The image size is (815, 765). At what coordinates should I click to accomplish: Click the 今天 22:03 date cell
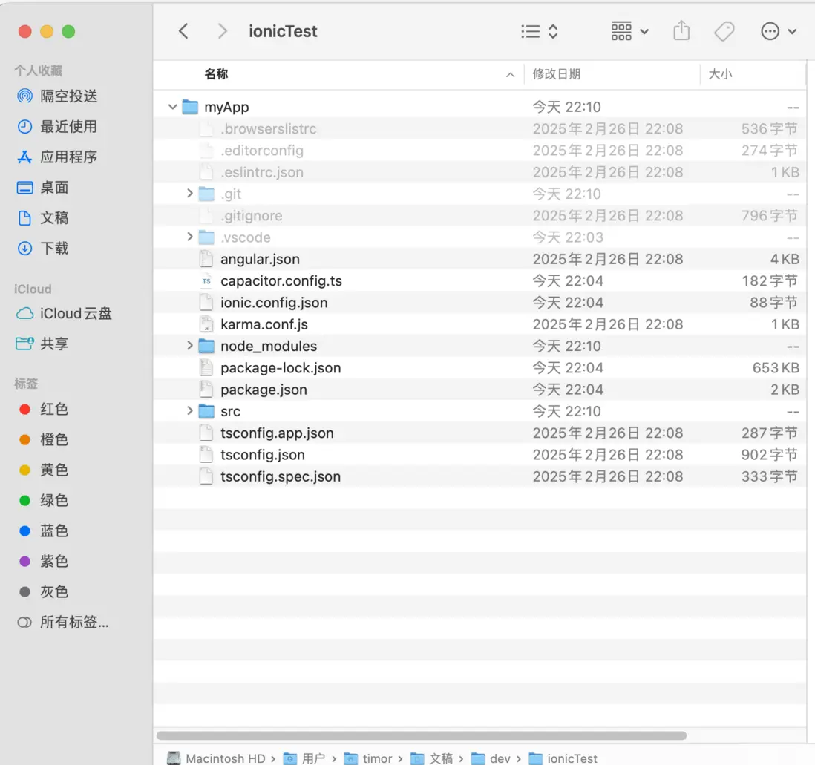tap(568, 237)
